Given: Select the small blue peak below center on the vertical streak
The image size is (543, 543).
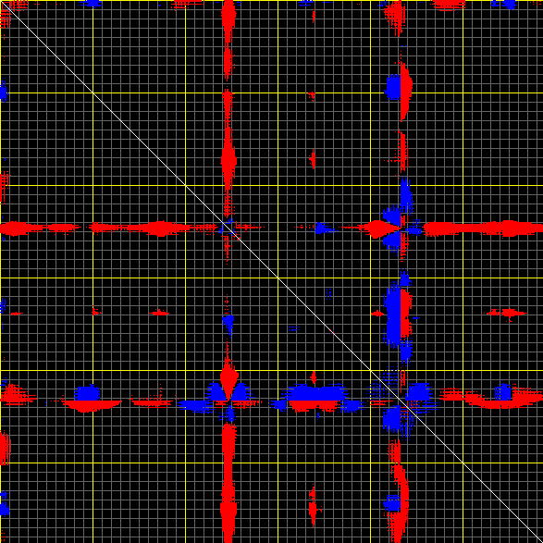Looking at the screenshot, I should 228,322.
